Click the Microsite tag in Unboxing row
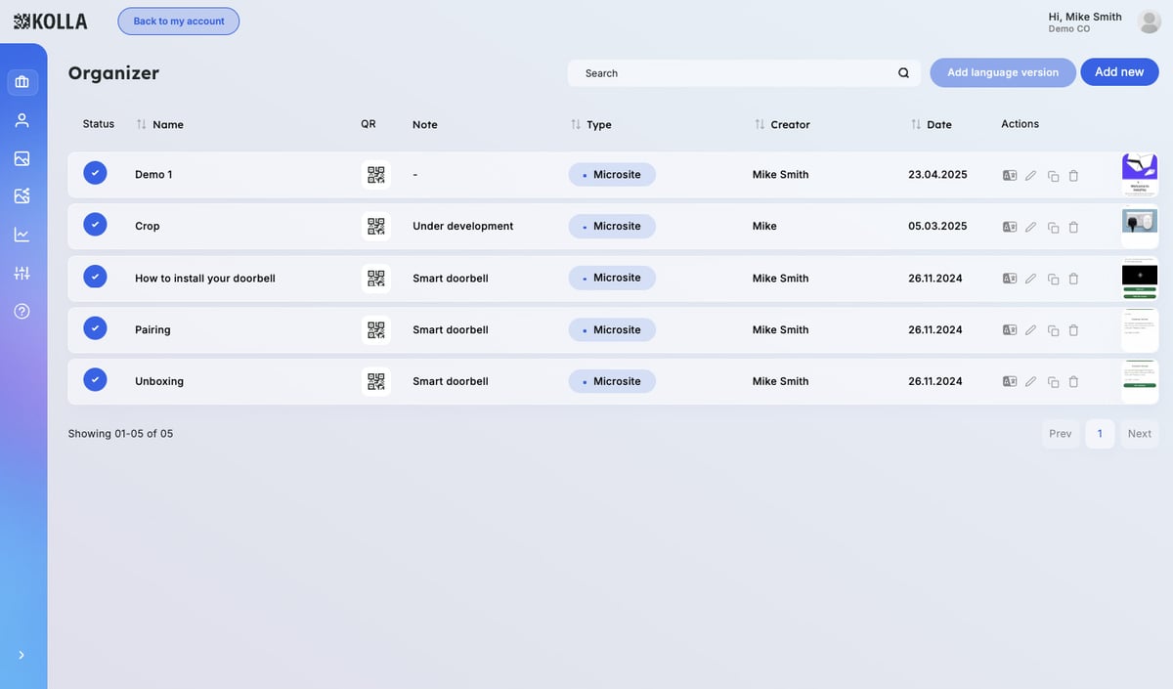This screenshot has width=1173, height=689. pos(612,382)
